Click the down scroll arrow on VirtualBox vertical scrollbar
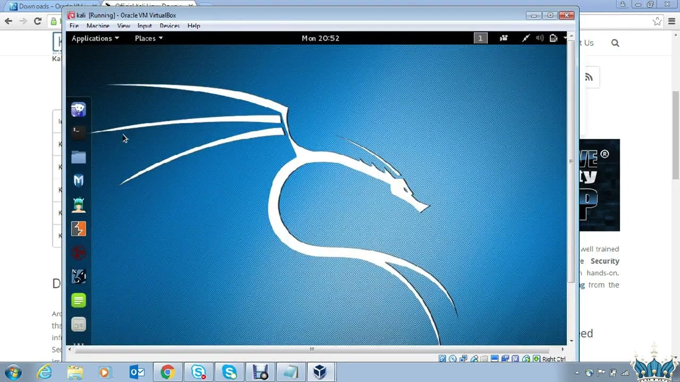The height and width of the screenshot is (382, 680). point(572,341)
